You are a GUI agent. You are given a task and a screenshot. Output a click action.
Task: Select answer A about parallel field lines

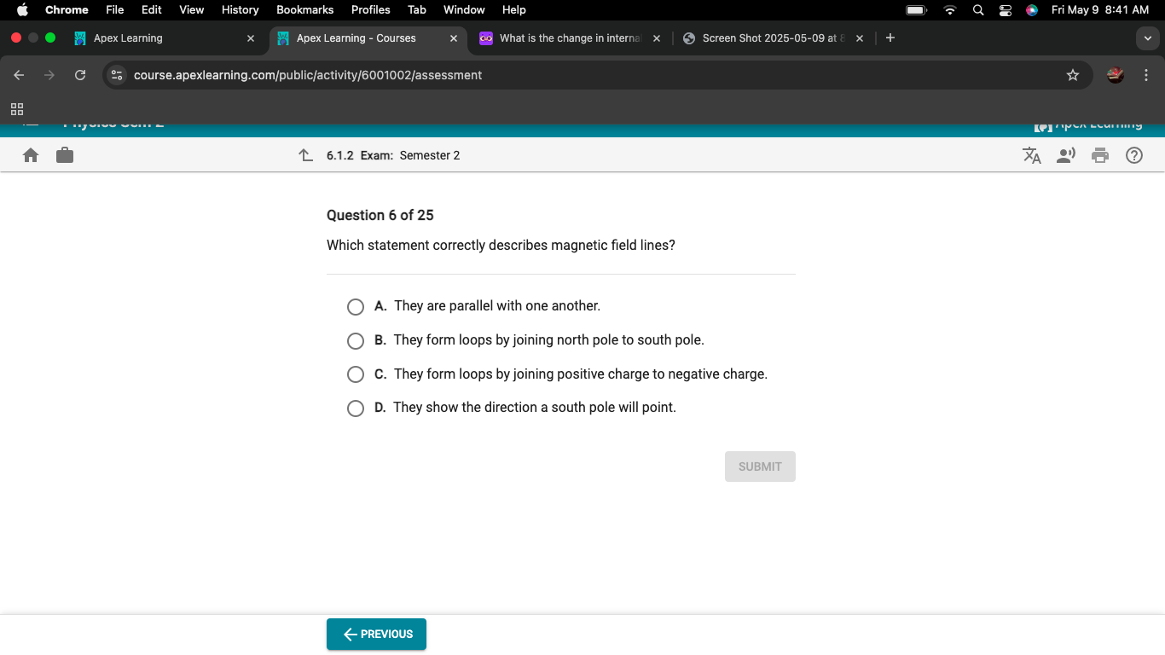[356, 306]
